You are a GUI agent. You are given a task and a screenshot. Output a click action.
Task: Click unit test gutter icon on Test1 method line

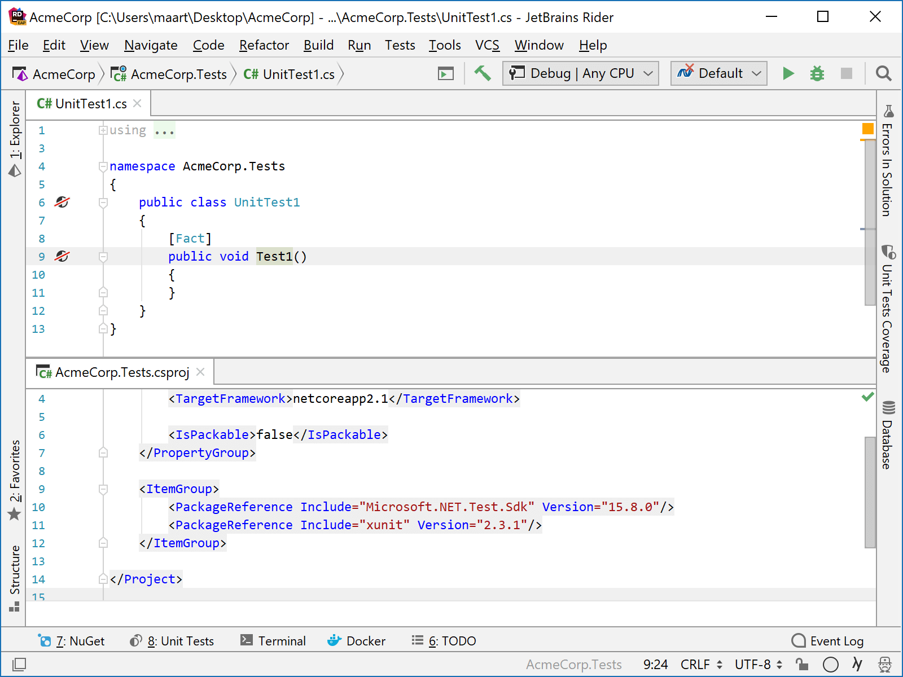click(62, 256)
